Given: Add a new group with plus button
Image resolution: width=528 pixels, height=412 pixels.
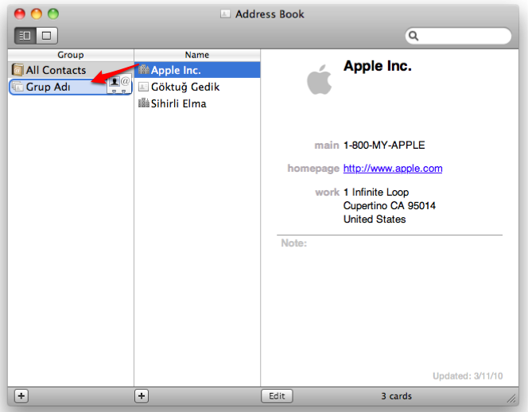Looking at the screenshot, I should click(x=21, y=395).
